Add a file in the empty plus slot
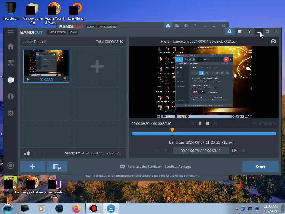 point(97,66)
